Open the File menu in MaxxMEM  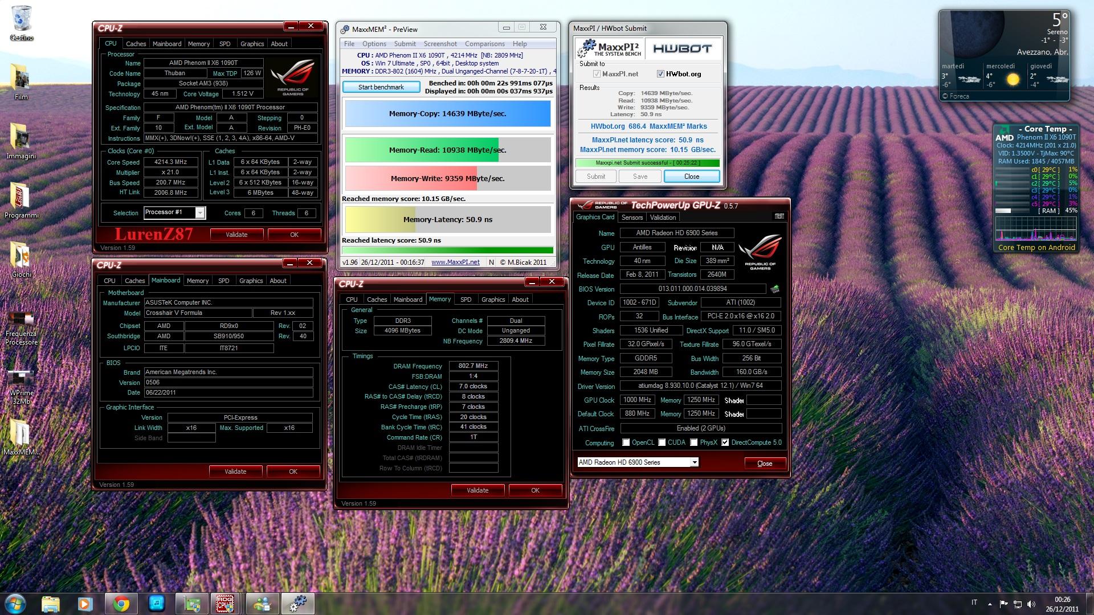pyautogui.click(x=349, y=44)
